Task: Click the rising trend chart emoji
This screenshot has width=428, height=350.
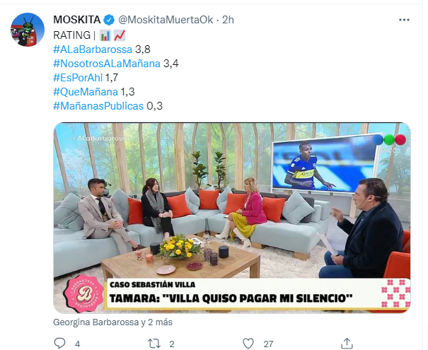Action: click(x=120, y=35)
